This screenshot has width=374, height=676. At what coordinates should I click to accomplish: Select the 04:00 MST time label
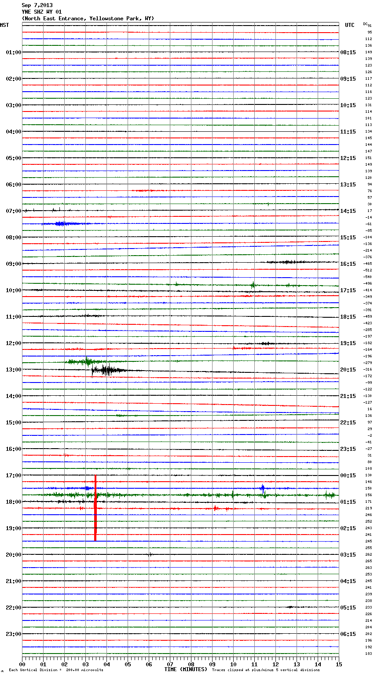(x=14, y=132)
